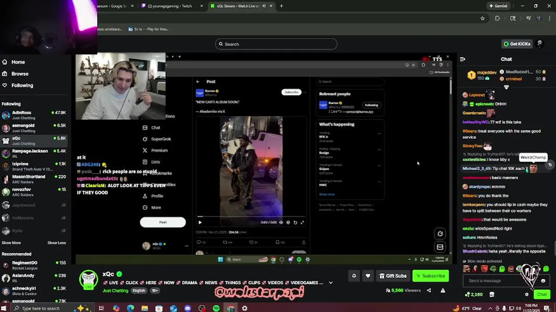
Task: Open xQc channel avatar with LIVE badge
Action: (x=89, y=280)
